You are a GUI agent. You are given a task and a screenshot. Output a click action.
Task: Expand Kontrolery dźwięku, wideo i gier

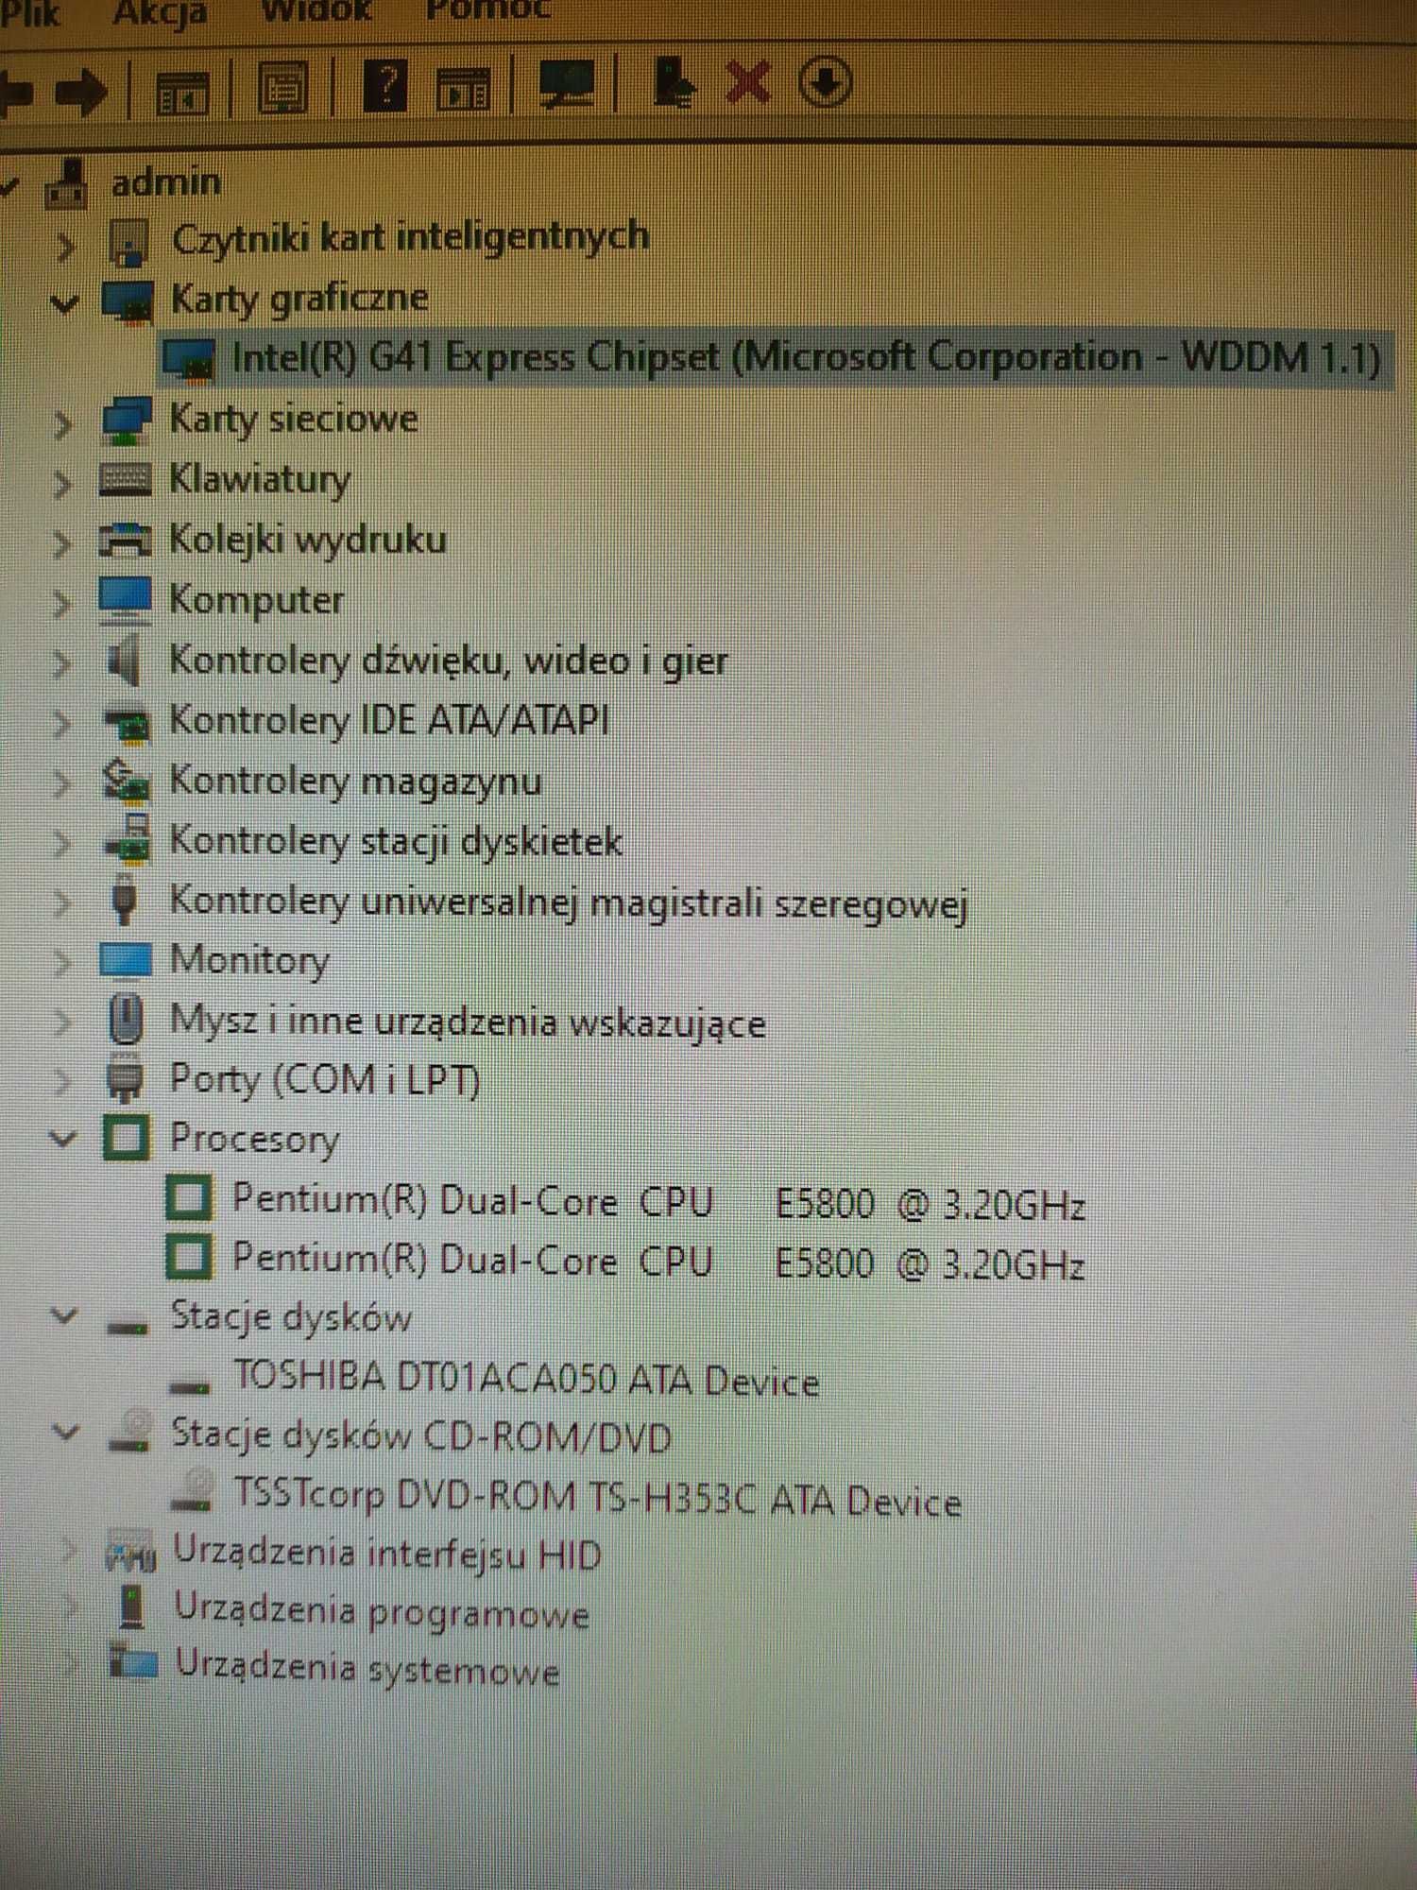point(62,663)
